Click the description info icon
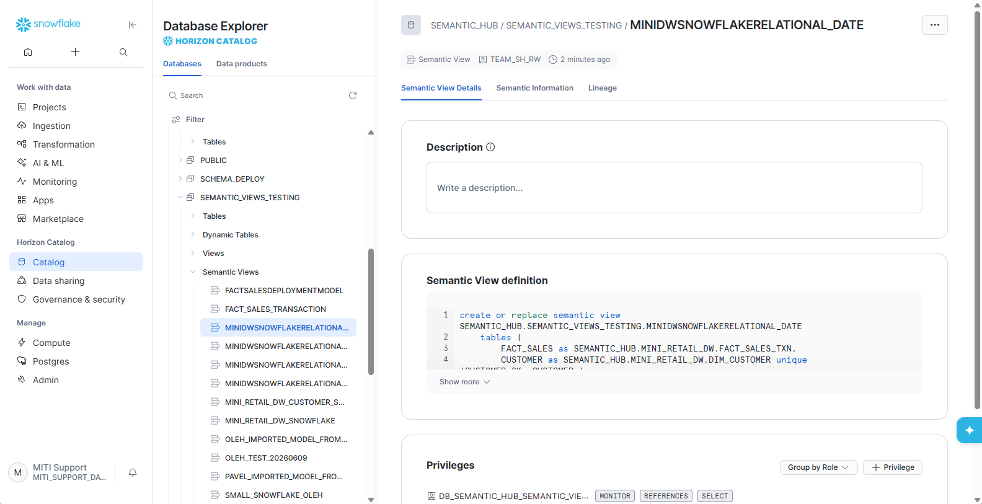The width and height of the screenshot is (982, 504). (x=490, y=147)
